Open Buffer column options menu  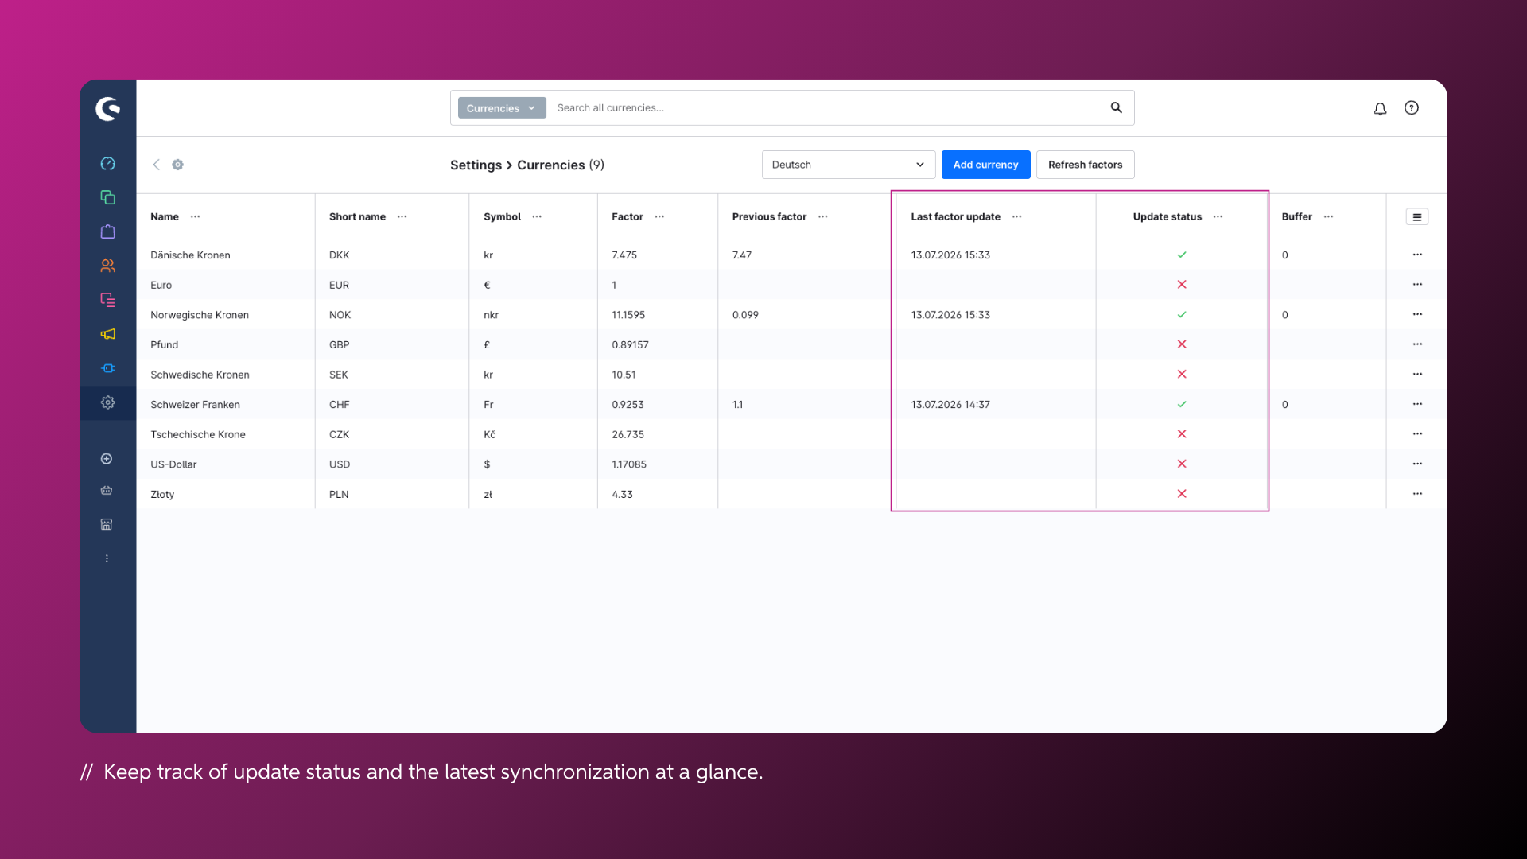(x=1329, y=216)
